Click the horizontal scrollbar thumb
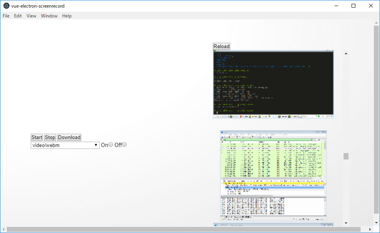The width and height of the screenshot is (380, 233). [x=184, y=229]
